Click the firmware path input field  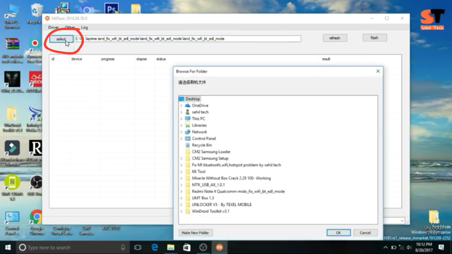point(188,39)
